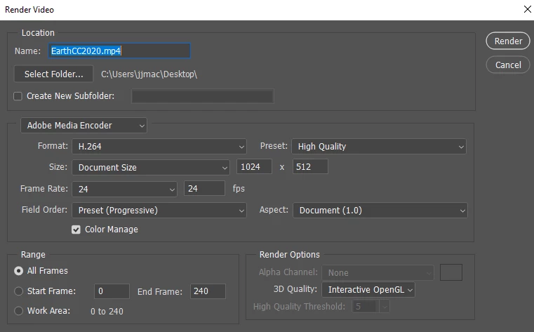
Task: Close the Render Video window
Action: (527, 9)
